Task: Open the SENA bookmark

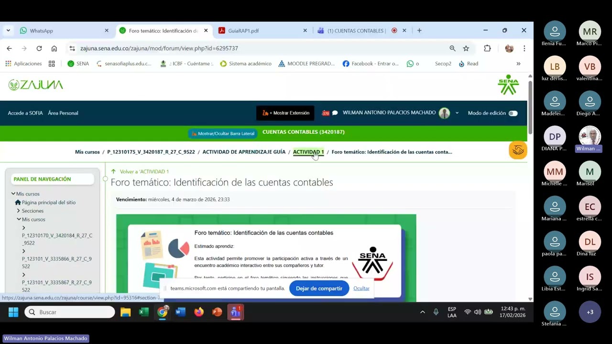Action: 78,64
